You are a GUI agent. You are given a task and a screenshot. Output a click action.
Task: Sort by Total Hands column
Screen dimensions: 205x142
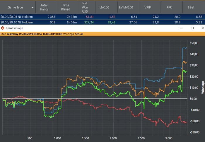click(x=44, y=7)
